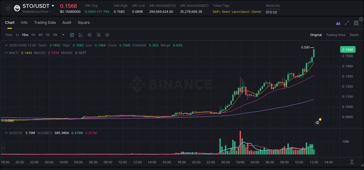Click the 0.1583 high price marker
This screenshot has width=364, height=170.
tap(305, 46)
